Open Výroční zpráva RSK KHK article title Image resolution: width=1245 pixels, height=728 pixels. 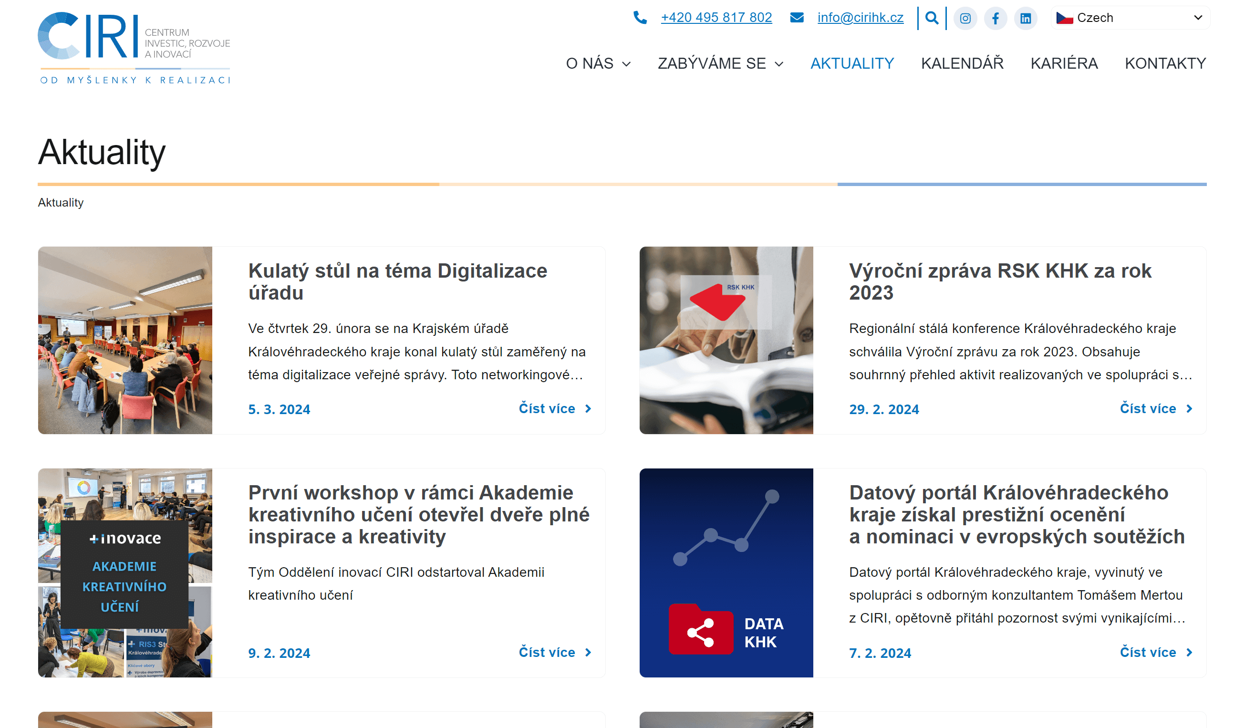click(999, 282)
